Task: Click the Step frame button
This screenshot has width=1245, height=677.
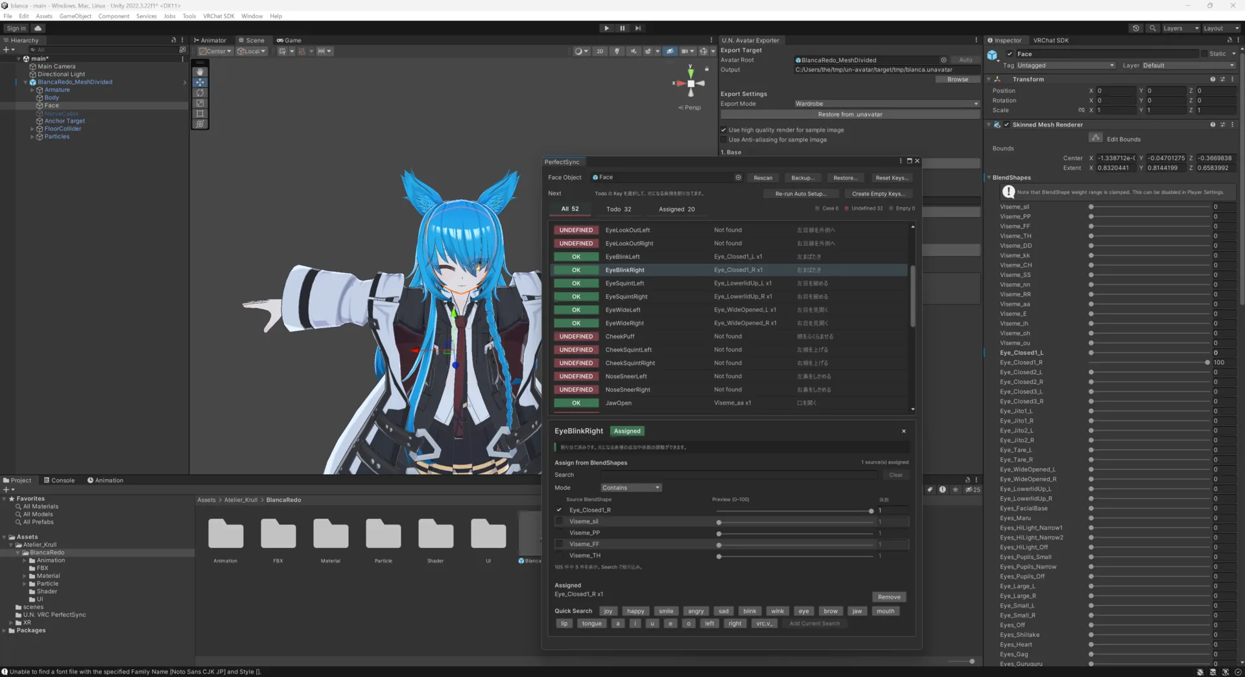Action: pyautogui.click(x=638, y=29)
